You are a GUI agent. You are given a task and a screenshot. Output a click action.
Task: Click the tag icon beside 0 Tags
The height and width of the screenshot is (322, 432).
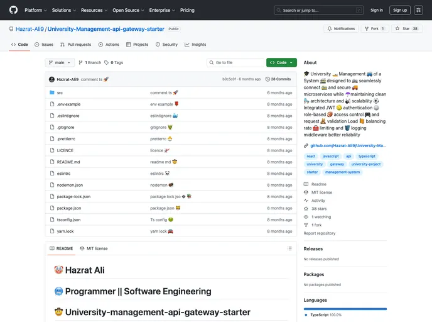click(106, 63)
